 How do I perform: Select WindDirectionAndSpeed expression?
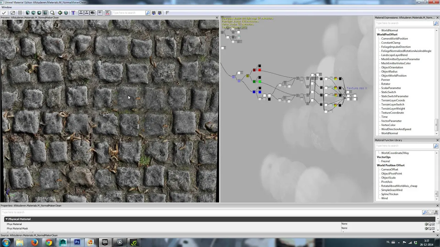click(x=396, y=129)
